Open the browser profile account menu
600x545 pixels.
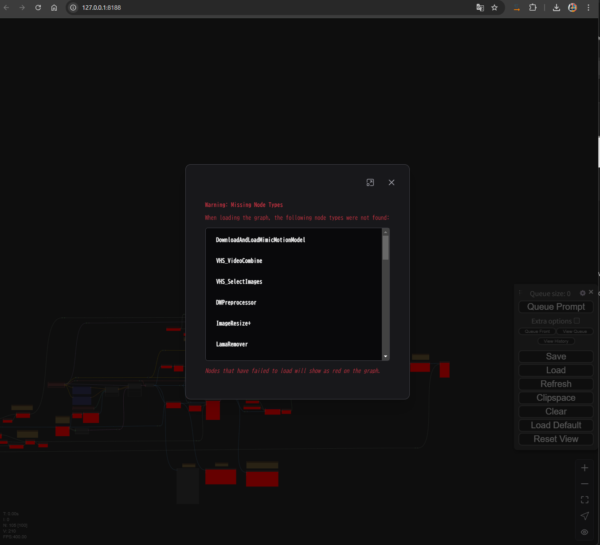click(x=572, y=8)
